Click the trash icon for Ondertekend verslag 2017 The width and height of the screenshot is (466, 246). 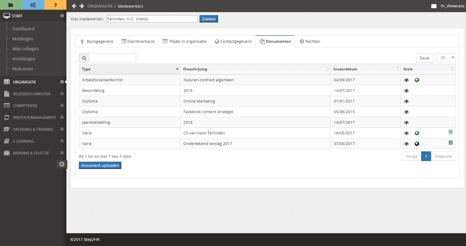(x=451, y=143)
